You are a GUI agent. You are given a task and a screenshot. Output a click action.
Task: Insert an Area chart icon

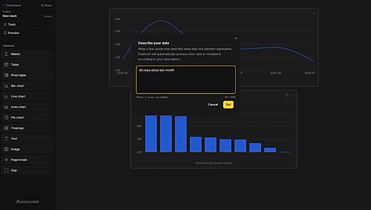pyautogui.click(x=6, y=107)
